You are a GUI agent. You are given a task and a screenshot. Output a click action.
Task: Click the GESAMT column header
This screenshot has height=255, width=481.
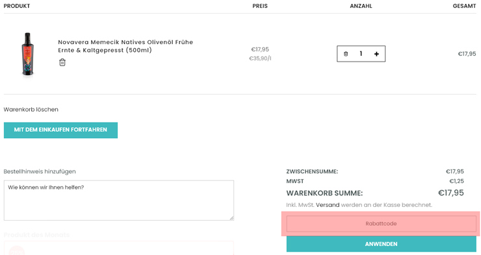point(465,6)
